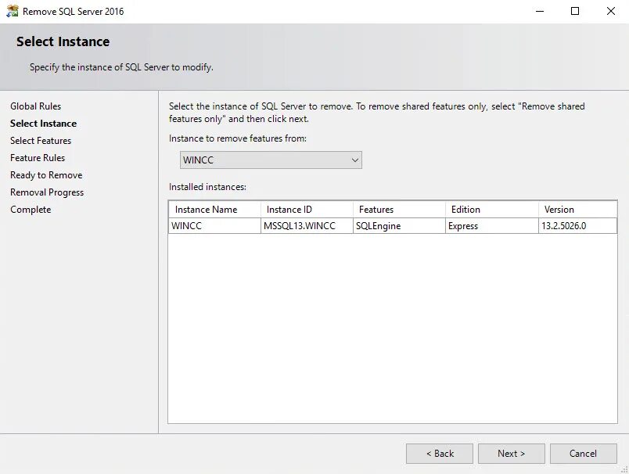Click the Instance ID column header

click(x=307, y=210)
